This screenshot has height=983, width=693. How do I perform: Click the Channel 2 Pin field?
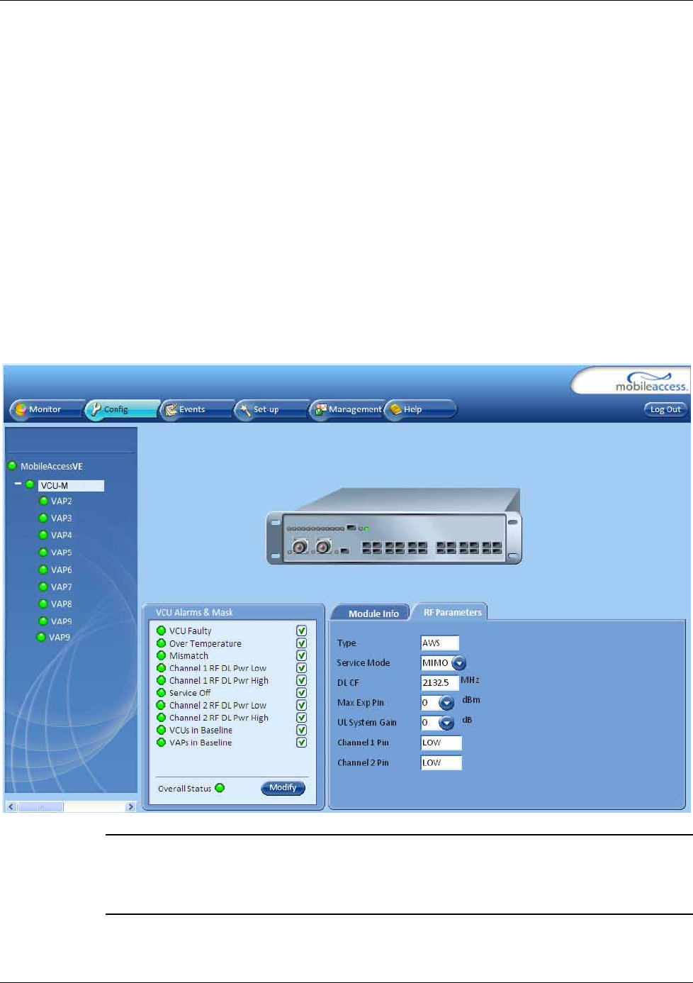click(441, 762)
